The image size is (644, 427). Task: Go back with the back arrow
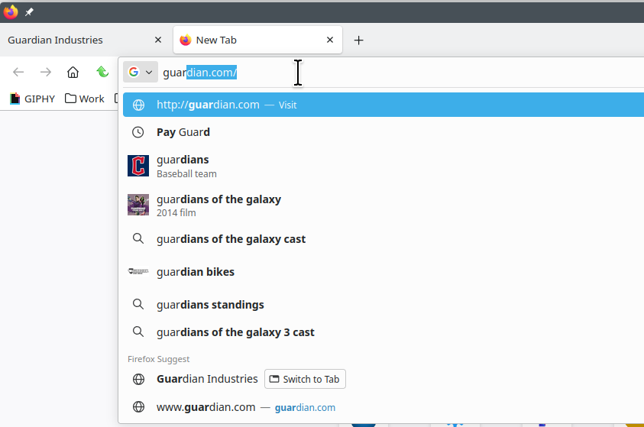[x=18, y=73]
